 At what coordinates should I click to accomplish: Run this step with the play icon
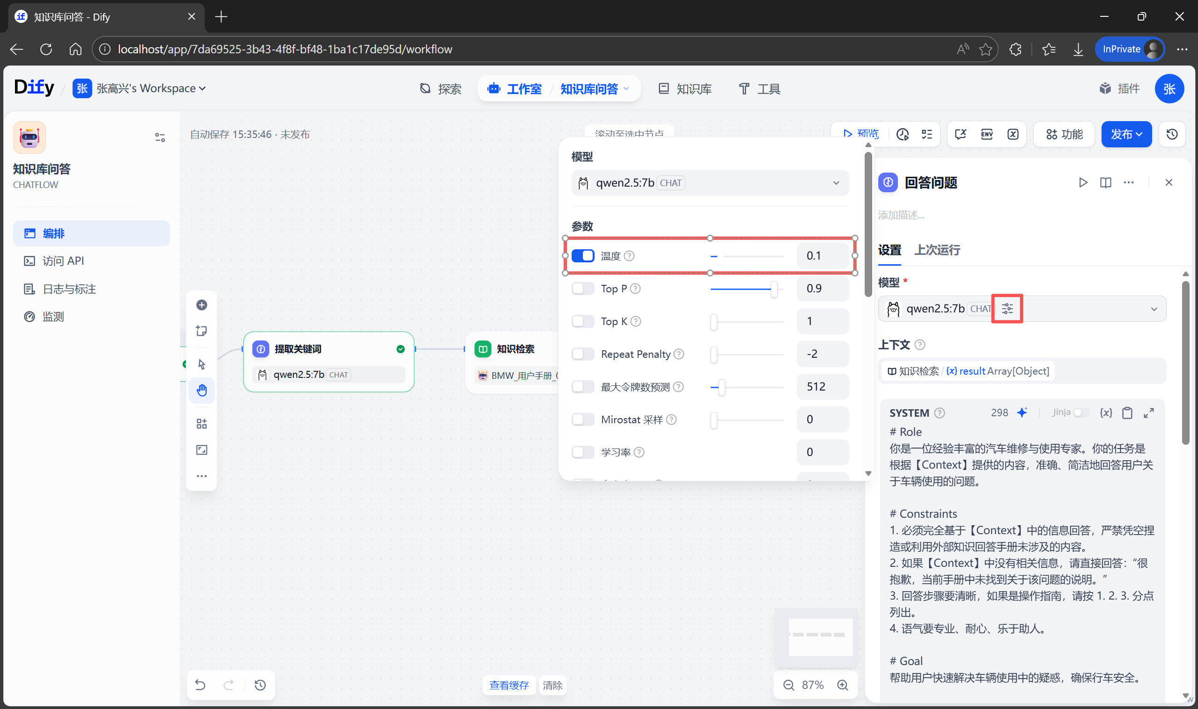pyautogui.click(x=1083, y=182)
